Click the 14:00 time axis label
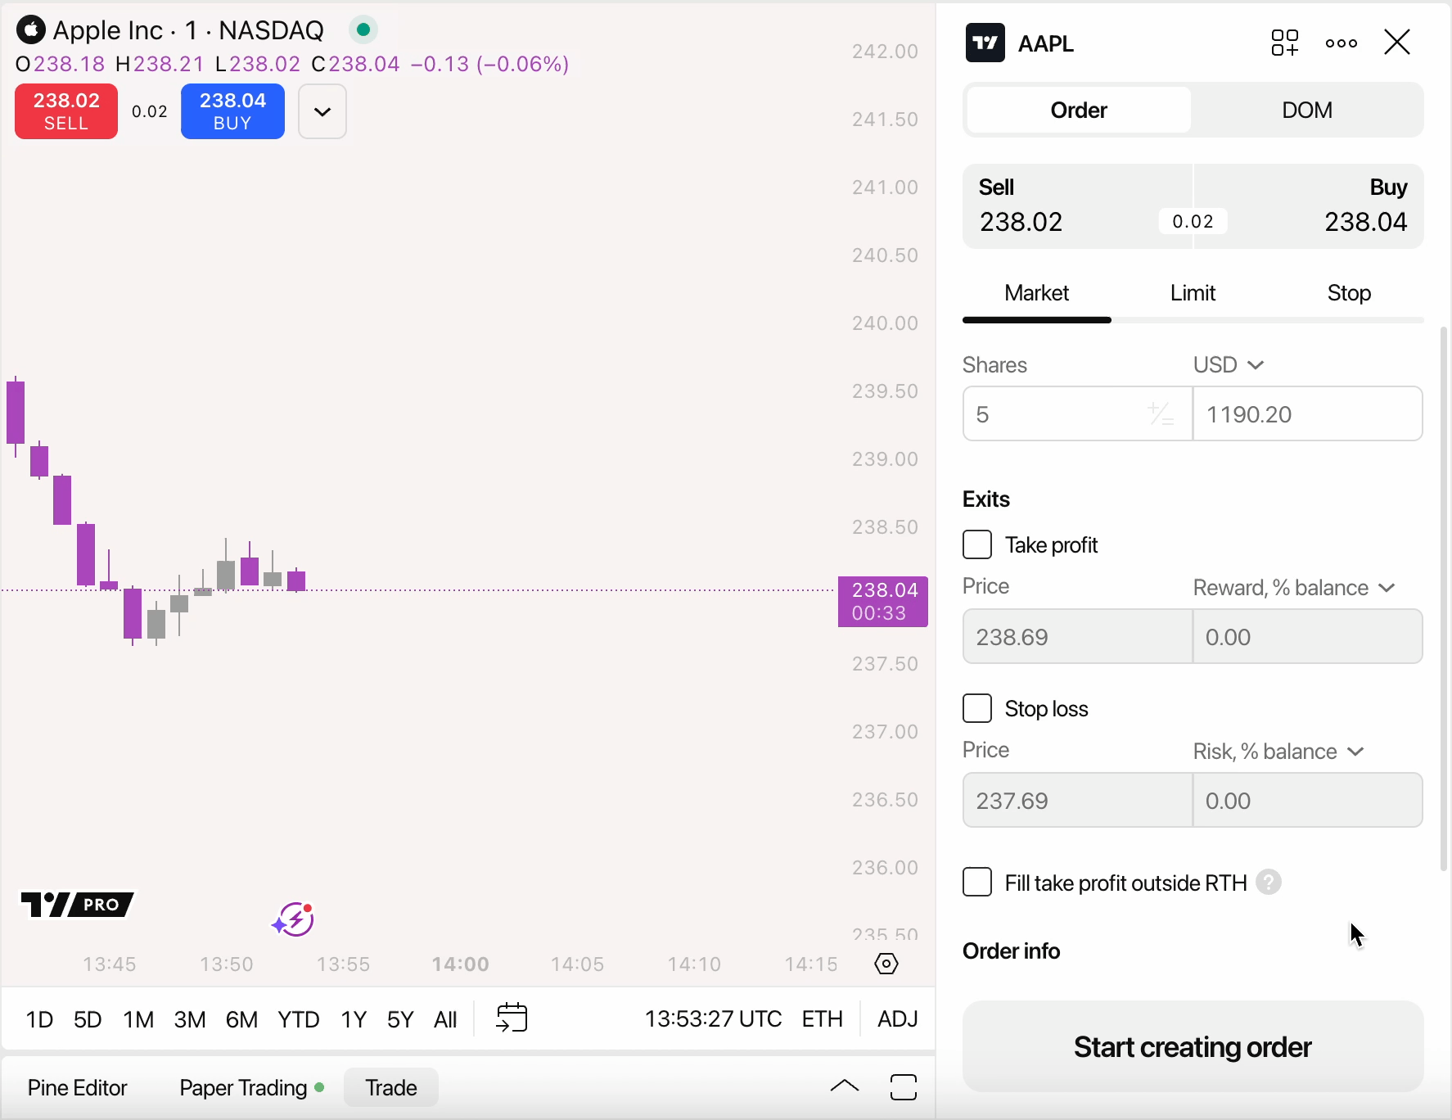This screenshot has height=1120, width=1452. (x=460, y=964)
